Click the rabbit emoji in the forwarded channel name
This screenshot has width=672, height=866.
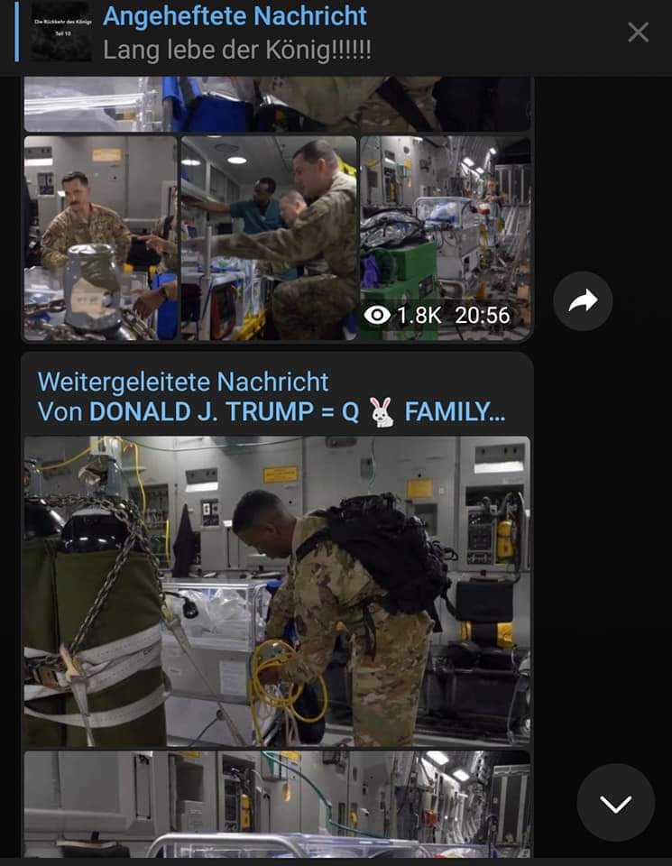pyautogui.click(x=382, y=412)
